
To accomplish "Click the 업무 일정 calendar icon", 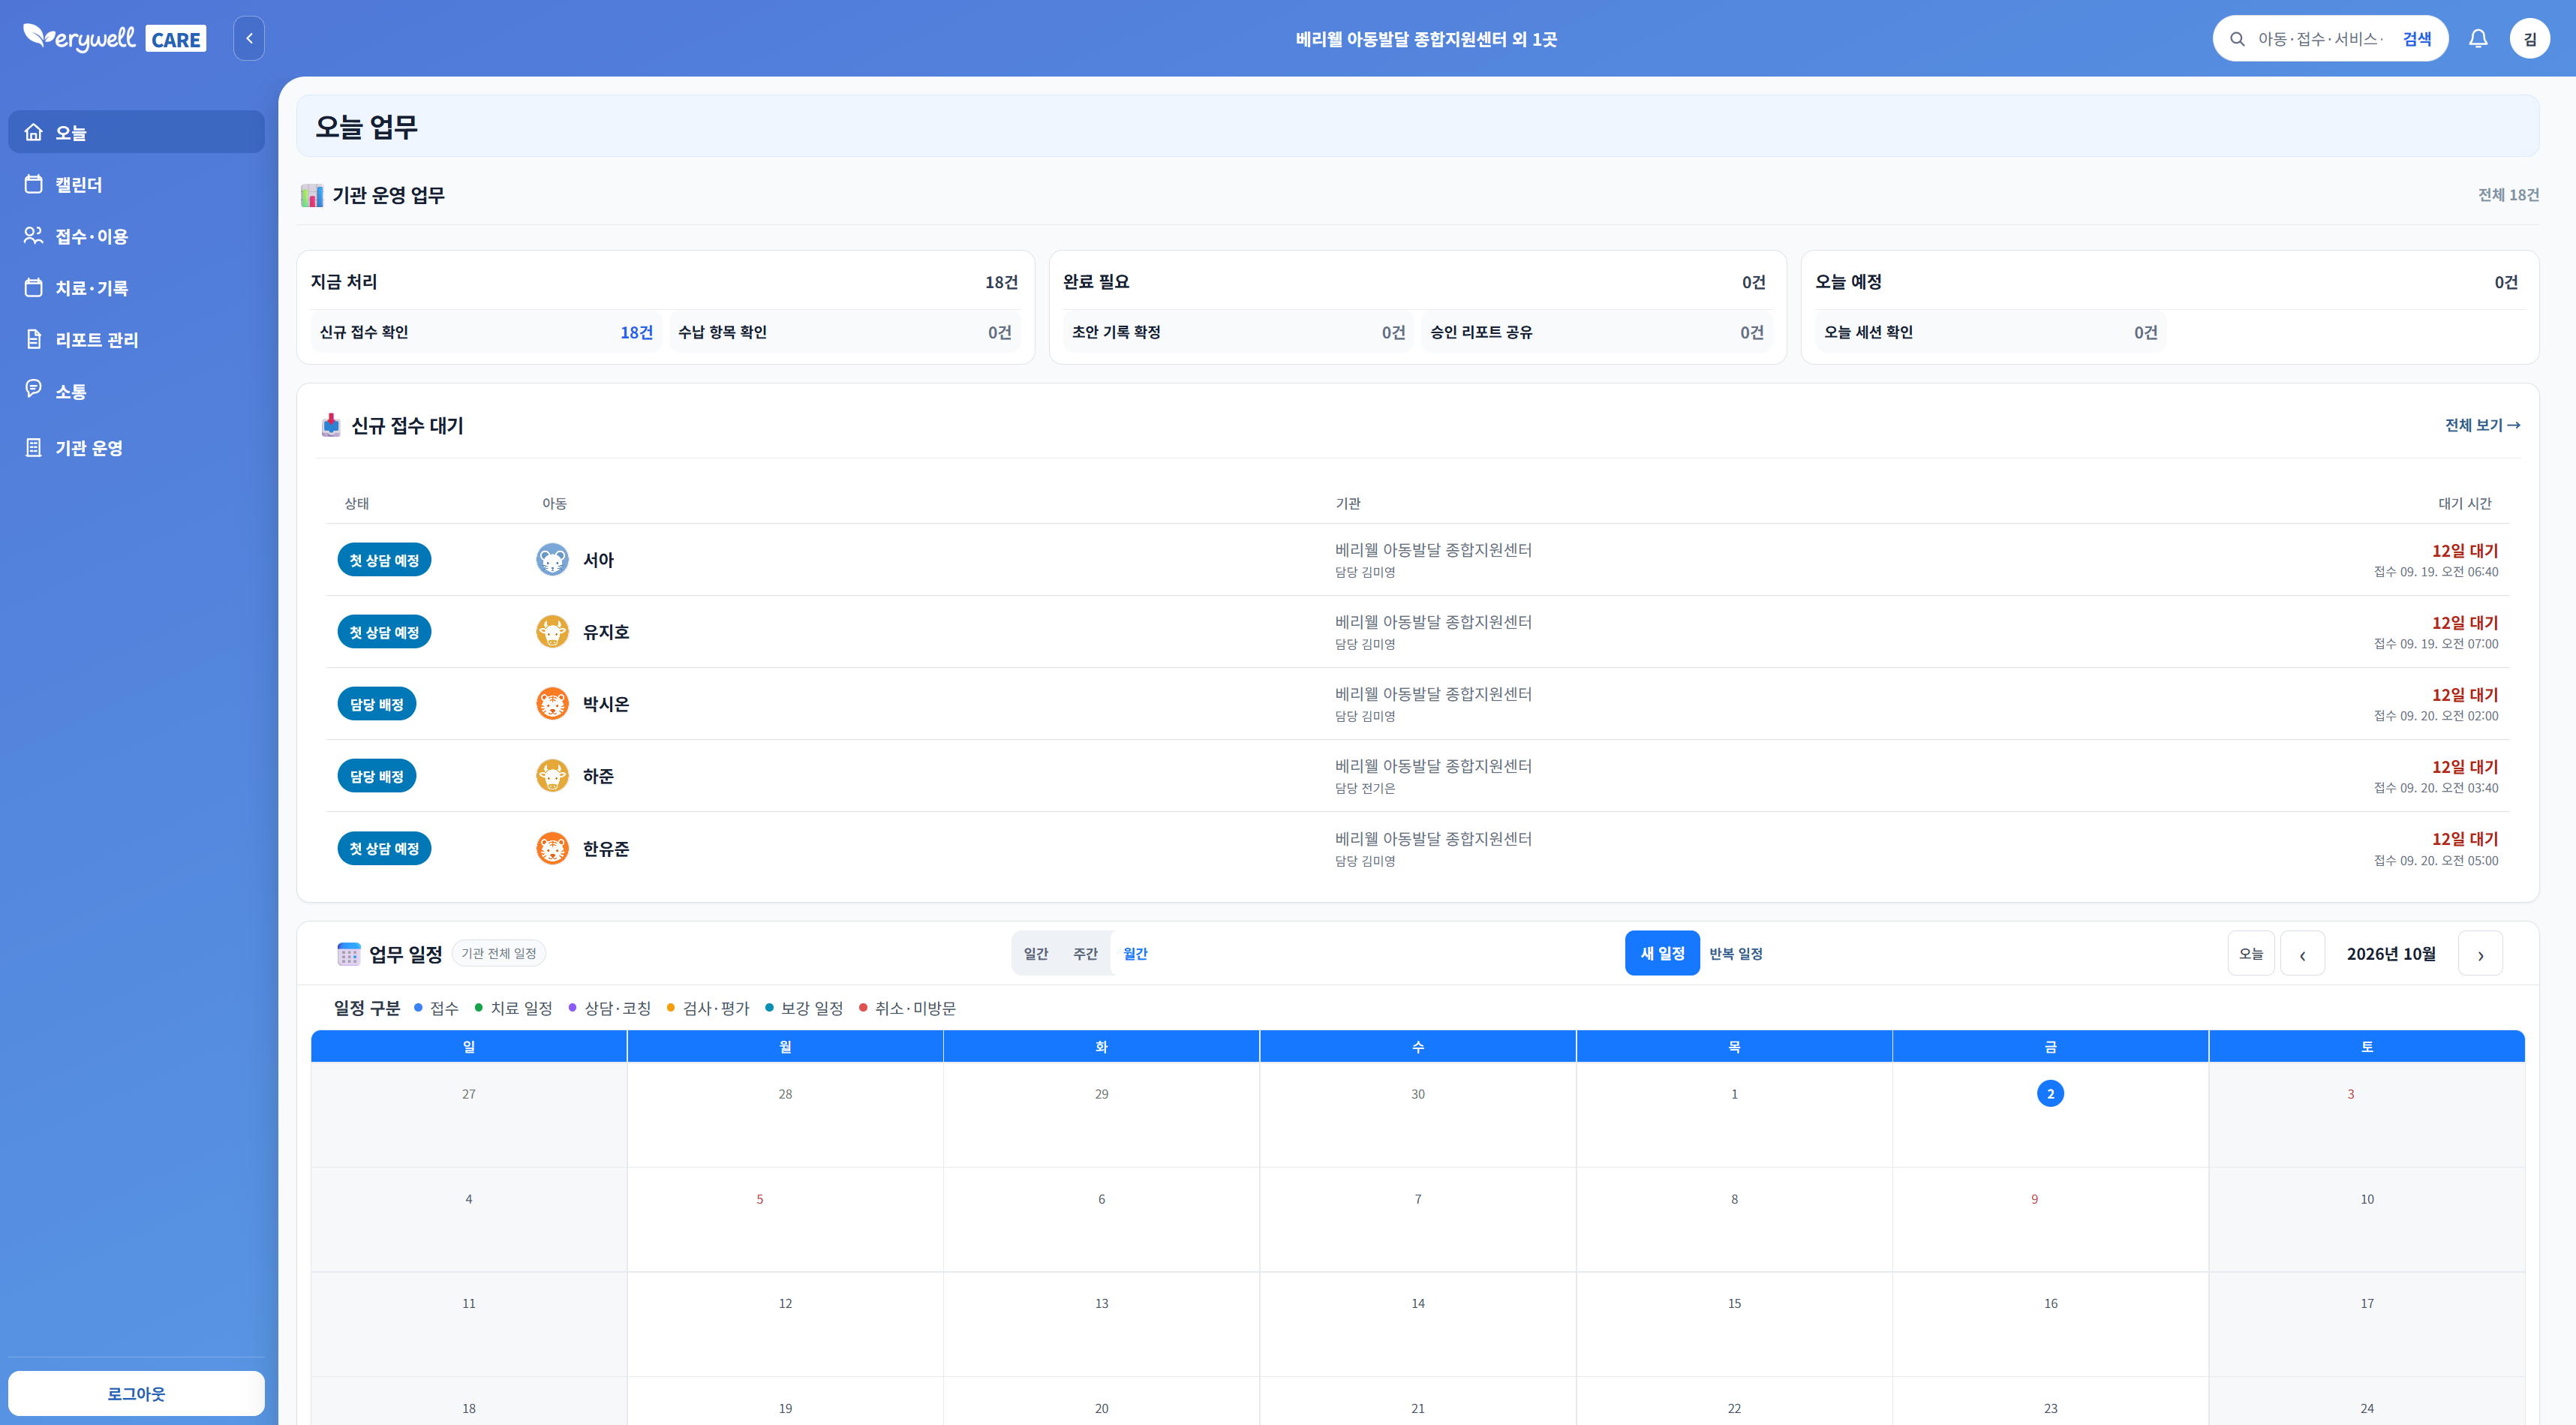I will [x=348, y=954].
